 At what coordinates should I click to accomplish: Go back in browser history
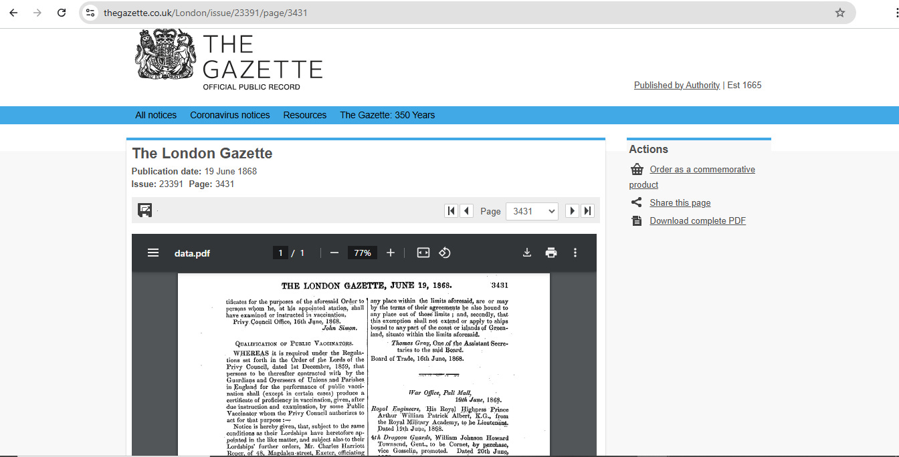13,13
